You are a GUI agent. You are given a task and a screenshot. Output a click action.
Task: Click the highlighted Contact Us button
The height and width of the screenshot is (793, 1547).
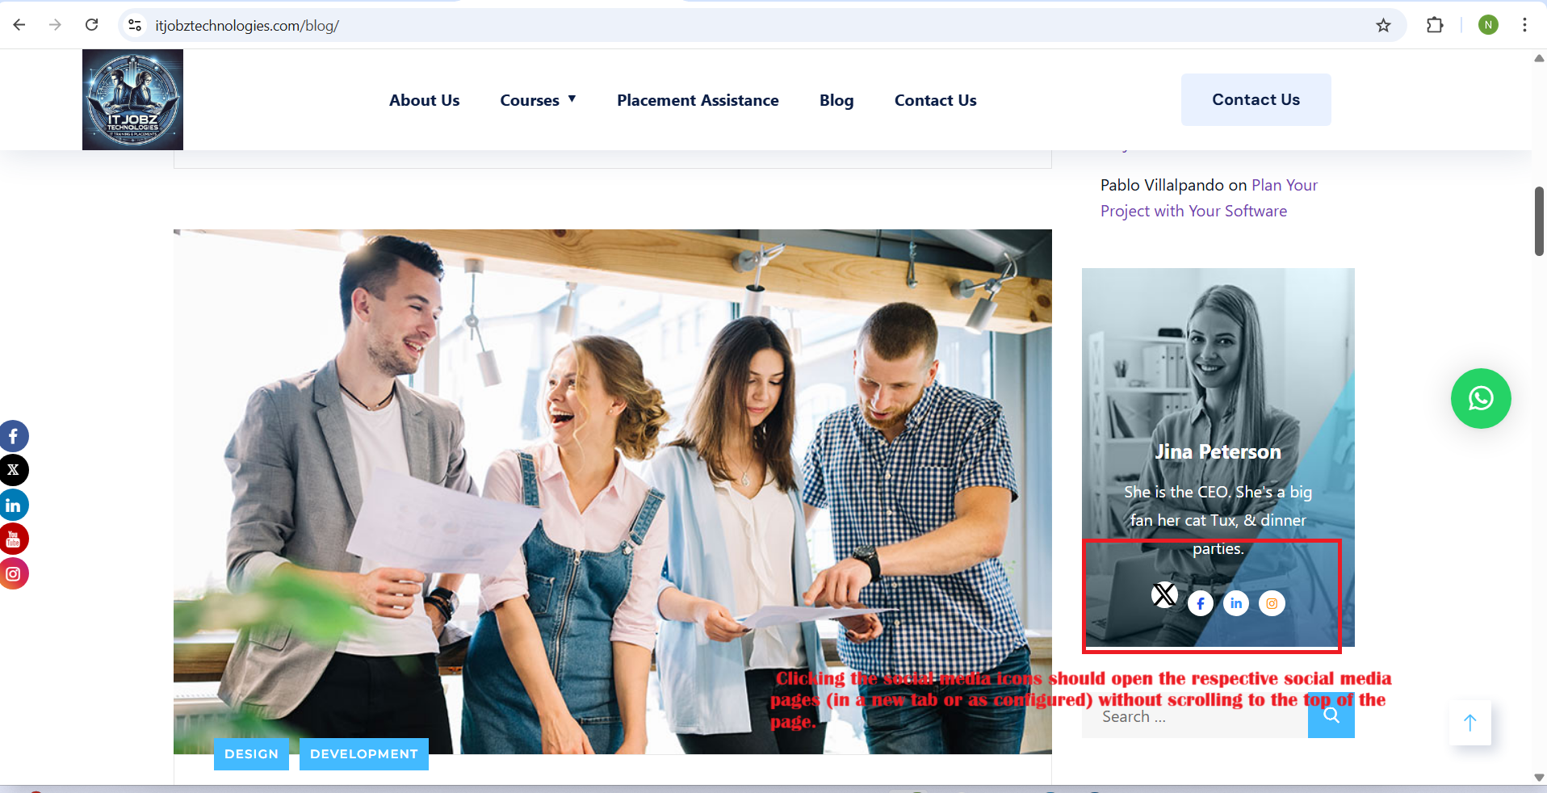(1256, 99)
